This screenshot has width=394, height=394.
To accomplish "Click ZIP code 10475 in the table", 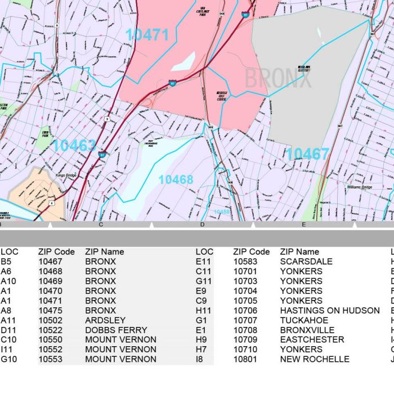I will pos(50,311).
